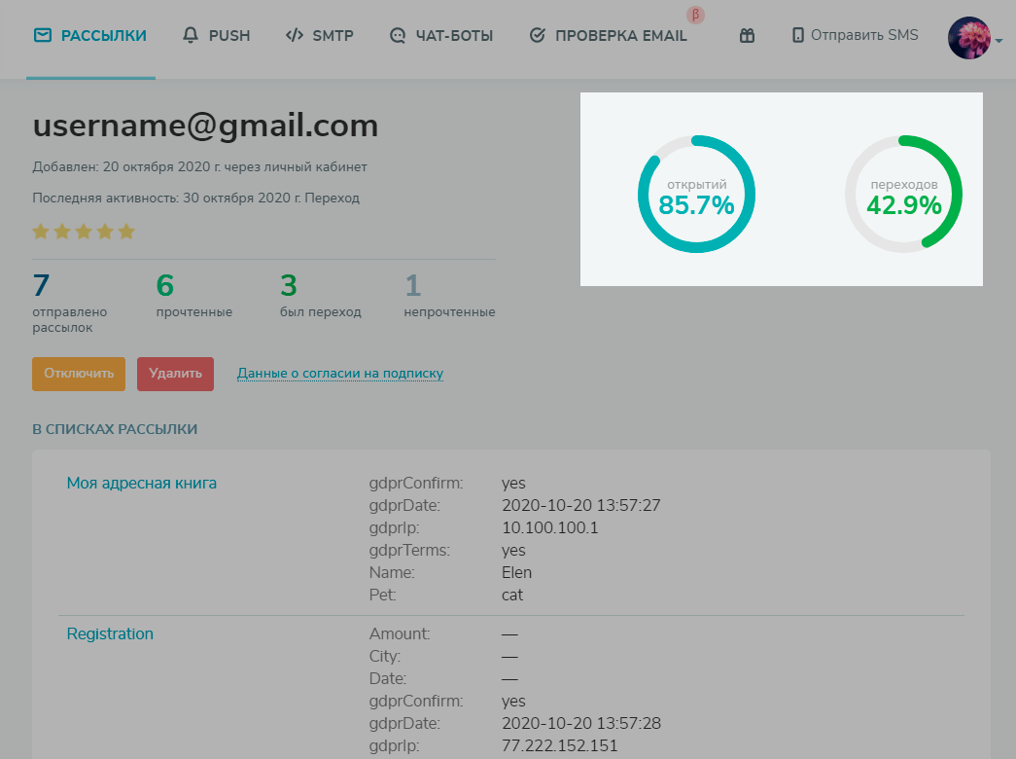
Task: Click the envelope icon next to Рассылки
Action: (42, 36)
